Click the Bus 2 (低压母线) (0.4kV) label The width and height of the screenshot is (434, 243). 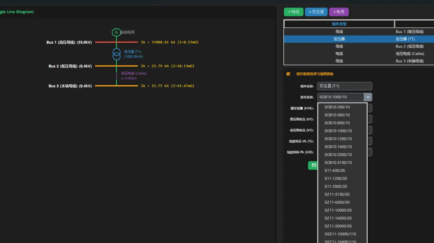coord(70,66)
